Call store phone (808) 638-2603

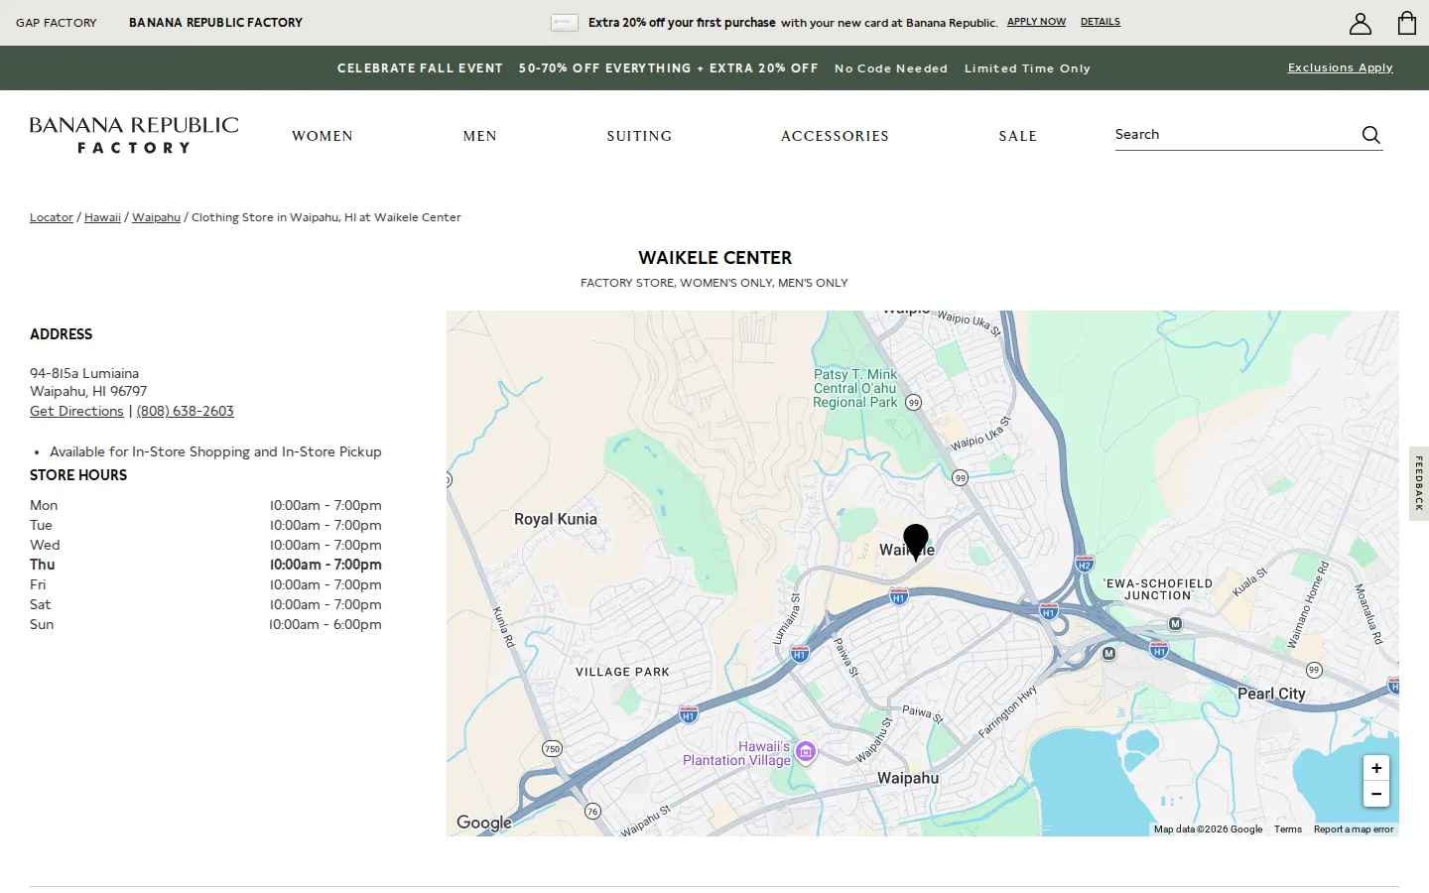[x=185, y=411]
